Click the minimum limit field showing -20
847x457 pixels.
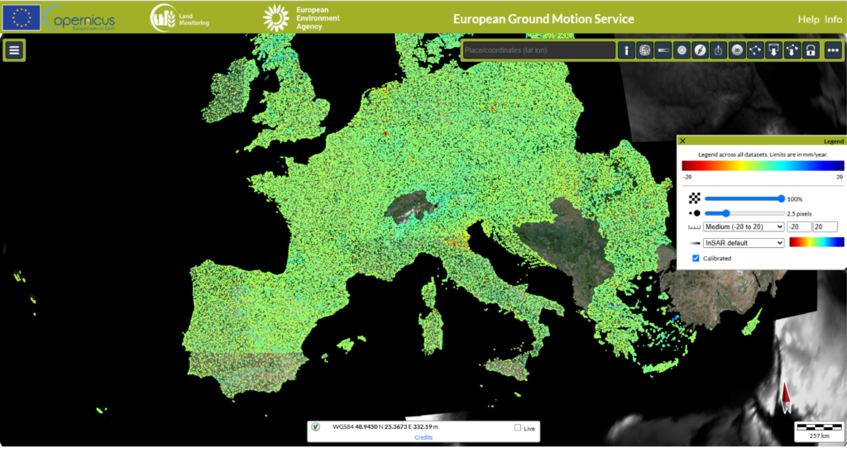pyautogui.click(x=799, y=226)
